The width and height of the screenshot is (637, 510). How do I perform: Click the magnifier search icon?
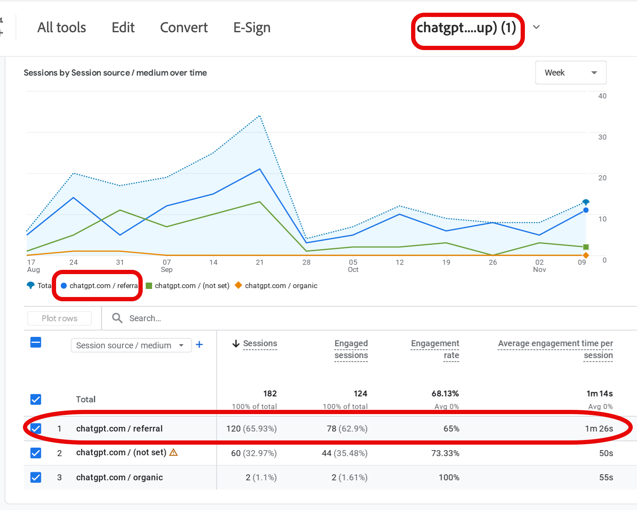pos(117,318)
